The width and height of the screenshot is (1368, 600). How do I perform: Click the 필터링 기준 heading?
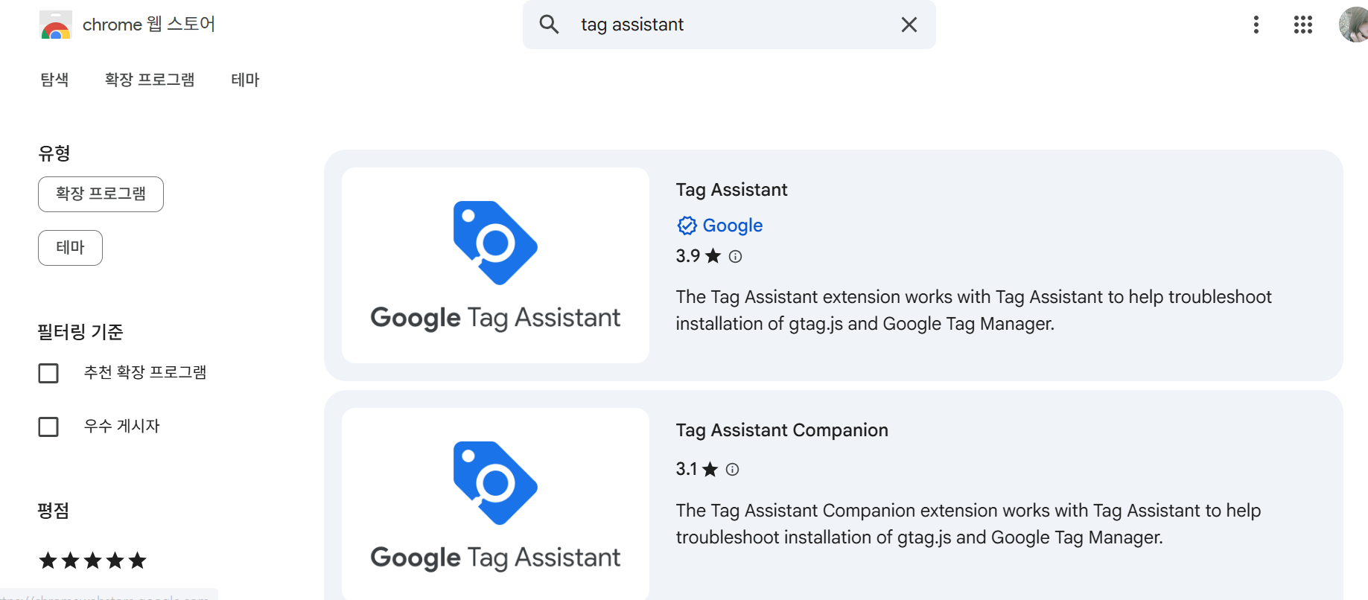(x=80, y=332)
